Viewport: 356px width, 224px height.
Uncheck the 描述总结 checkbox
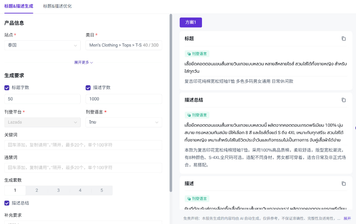tap(7, 203)
